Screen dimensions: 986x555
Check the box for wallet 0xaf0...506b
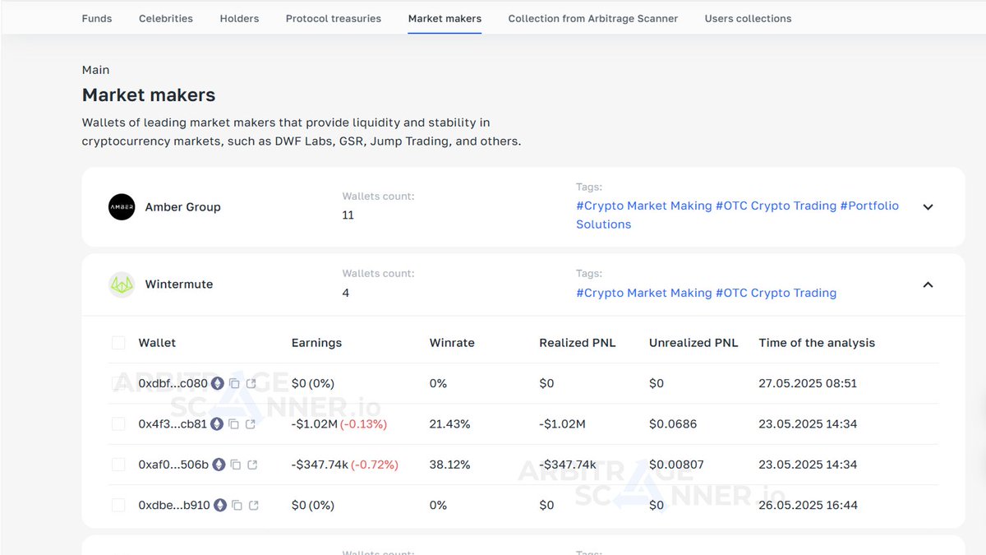pyautogui.click(x=118, y=465)
